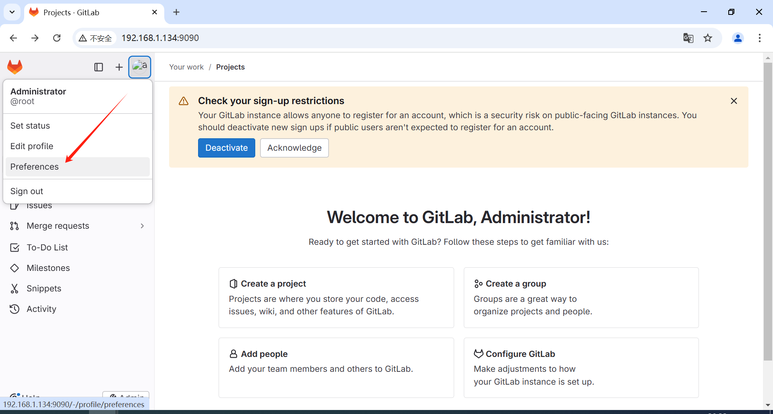Click the user avatar button
This screenshot has height=414, width=773.
tap(140, 67)
